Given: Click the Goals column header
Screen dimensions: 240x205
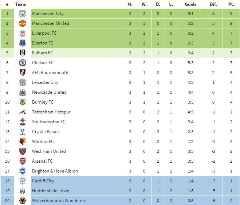Looking at the screenshot, I should coord(190,4).
